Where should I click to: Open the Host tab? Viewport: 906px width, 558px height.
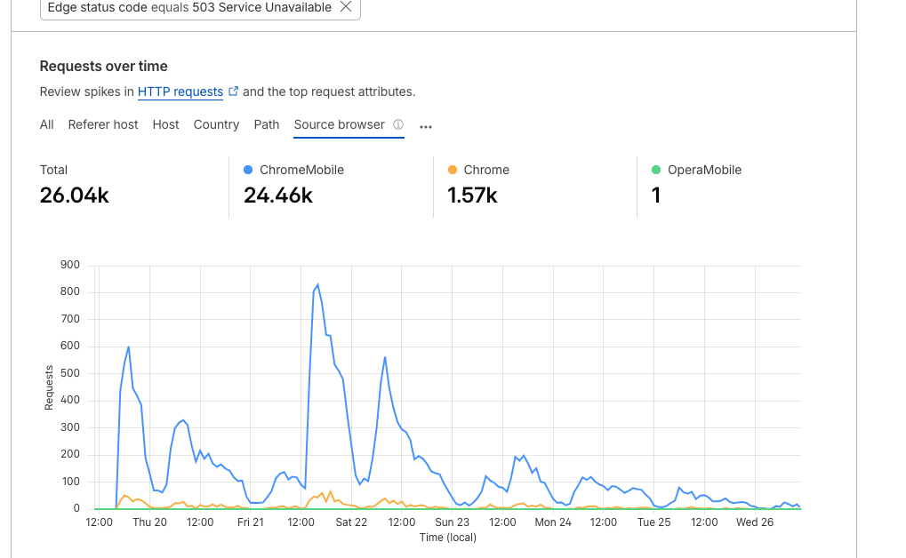[165, 125]
